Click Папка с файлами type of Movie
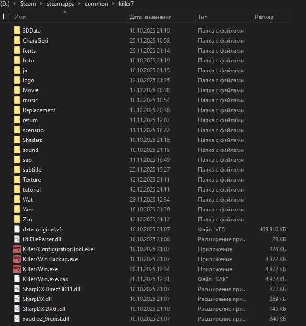This screenshot has height=326, width=306. (221, 90)
